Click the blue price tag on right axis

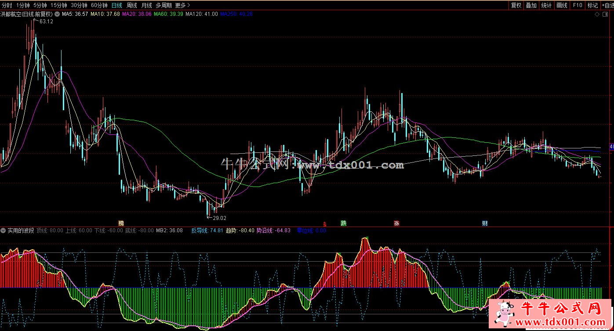click(612, 147)
